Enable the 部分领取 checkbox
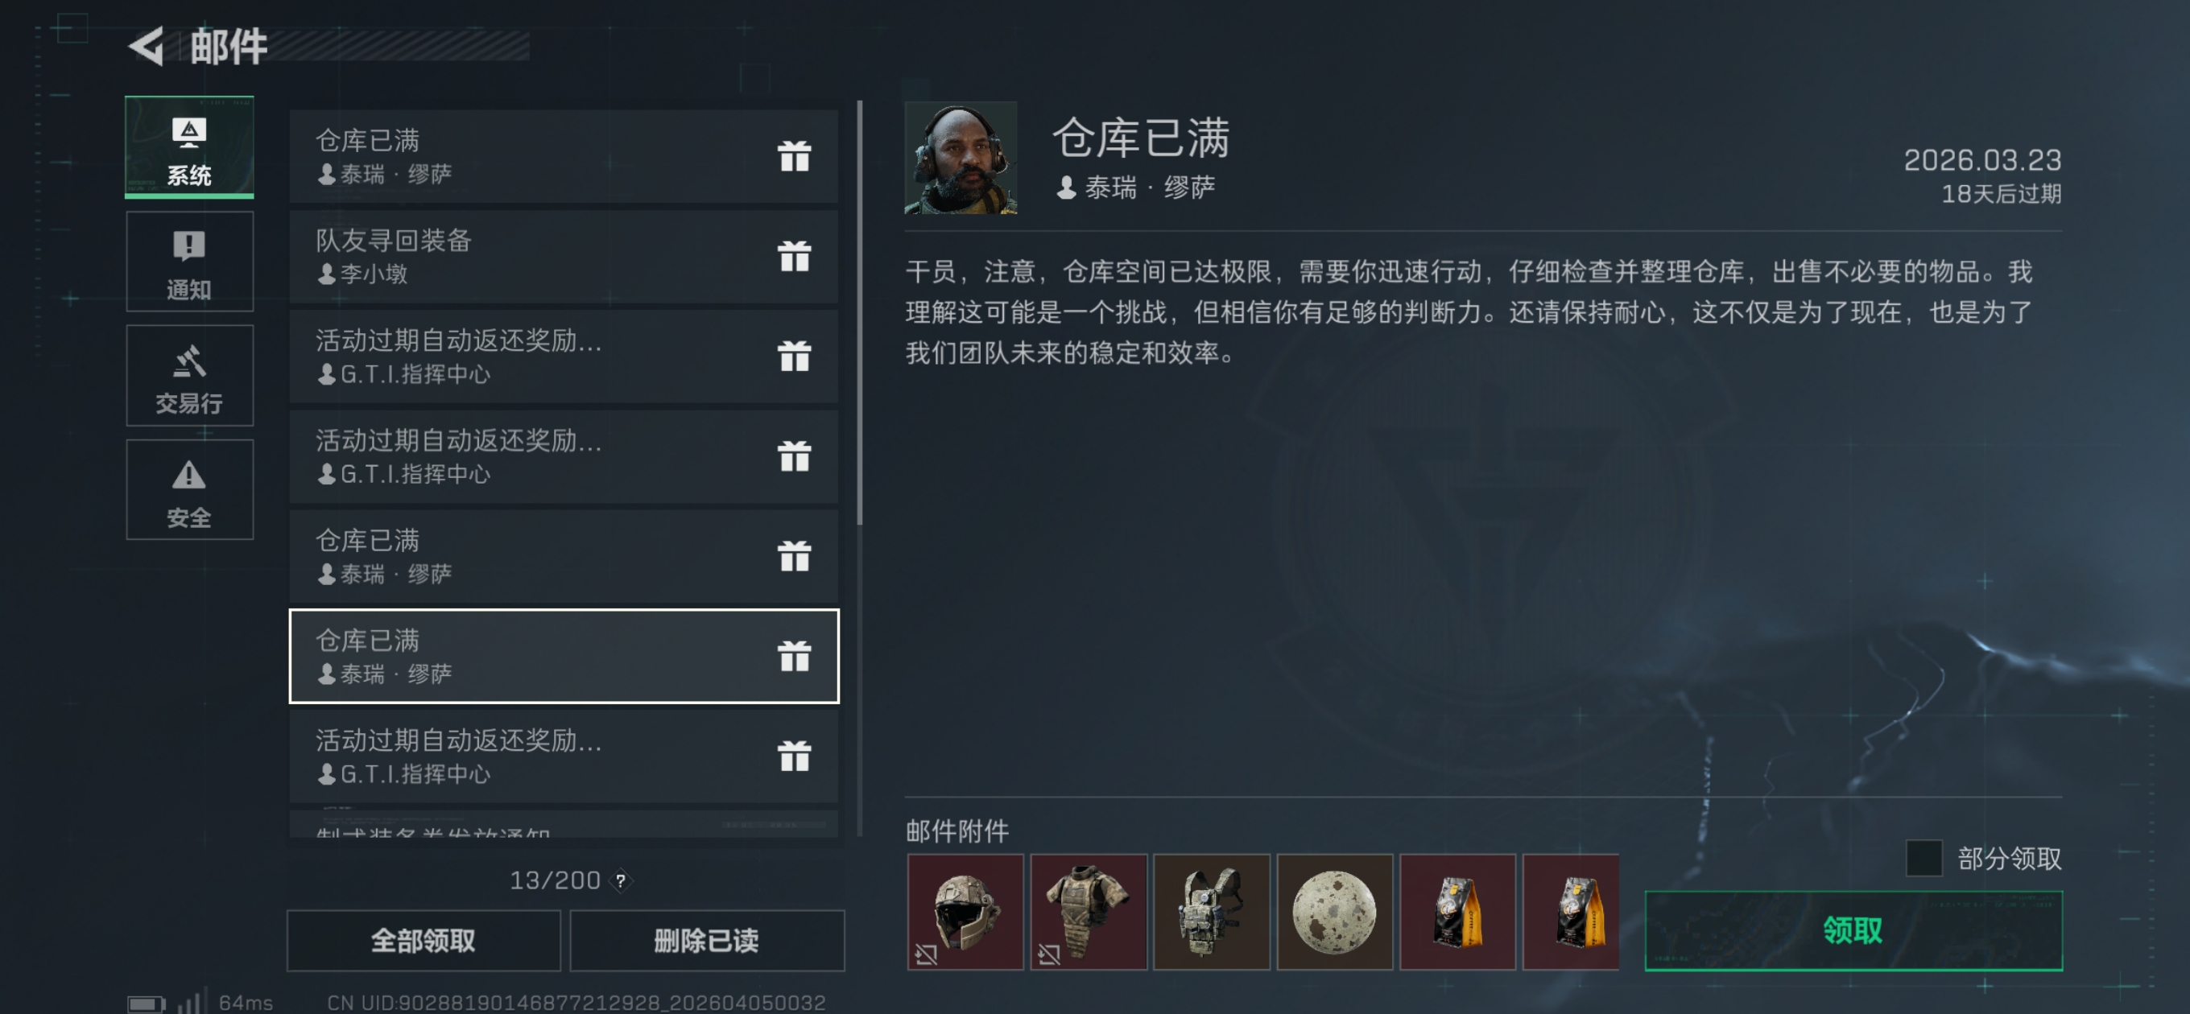This screenshot has width=2190, height=1014. pyautogui.click(x=1924, y=858)
